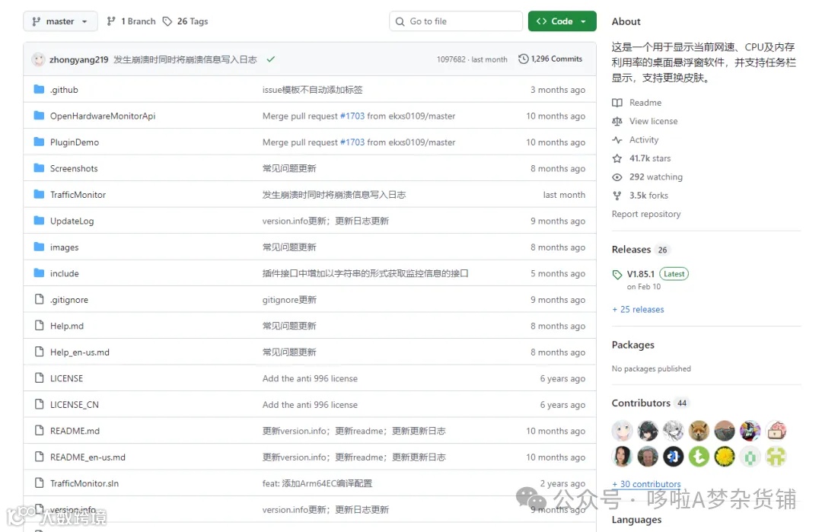
Task: Open View license link
Action: click(x=653, y=121)
